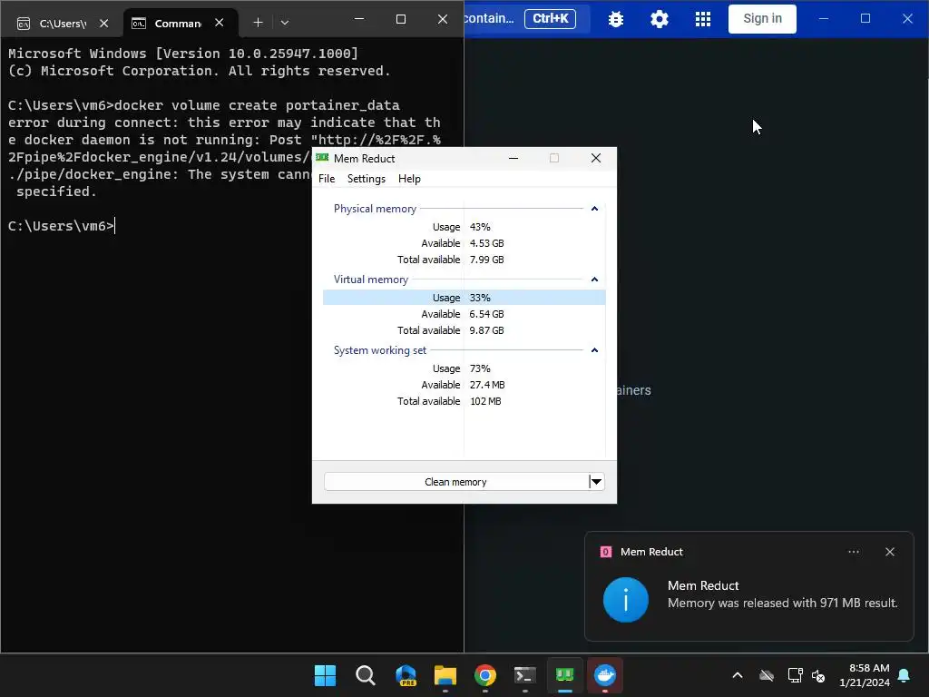
Task: Click the Clean memory button
Action: pos(455,482)
